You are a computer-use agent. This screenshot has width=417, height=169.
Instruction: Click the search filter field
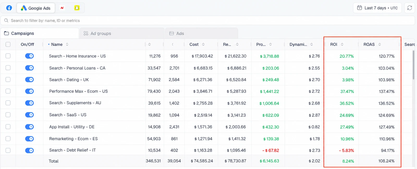coord(208,21)
